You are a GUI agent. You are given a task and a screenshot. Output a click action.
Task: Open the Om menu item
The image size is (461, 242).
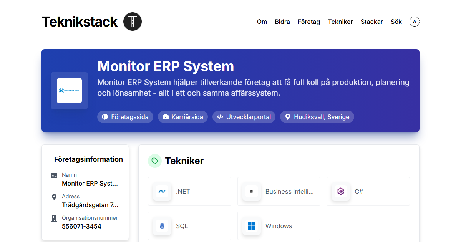[262, 22]
